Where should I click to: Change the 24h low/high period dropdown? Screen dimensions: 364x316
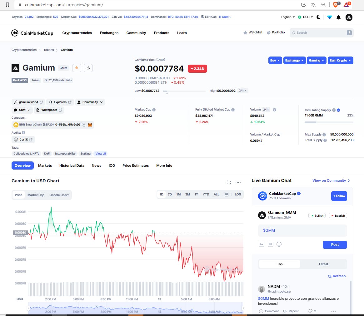243,91
